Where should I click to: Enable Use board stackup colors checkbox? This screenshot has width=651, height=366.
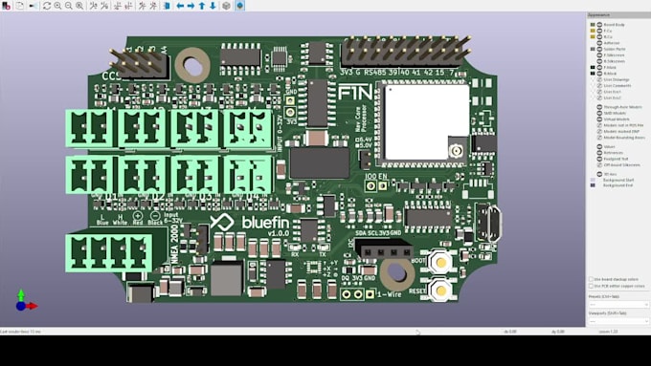(592, 279)
